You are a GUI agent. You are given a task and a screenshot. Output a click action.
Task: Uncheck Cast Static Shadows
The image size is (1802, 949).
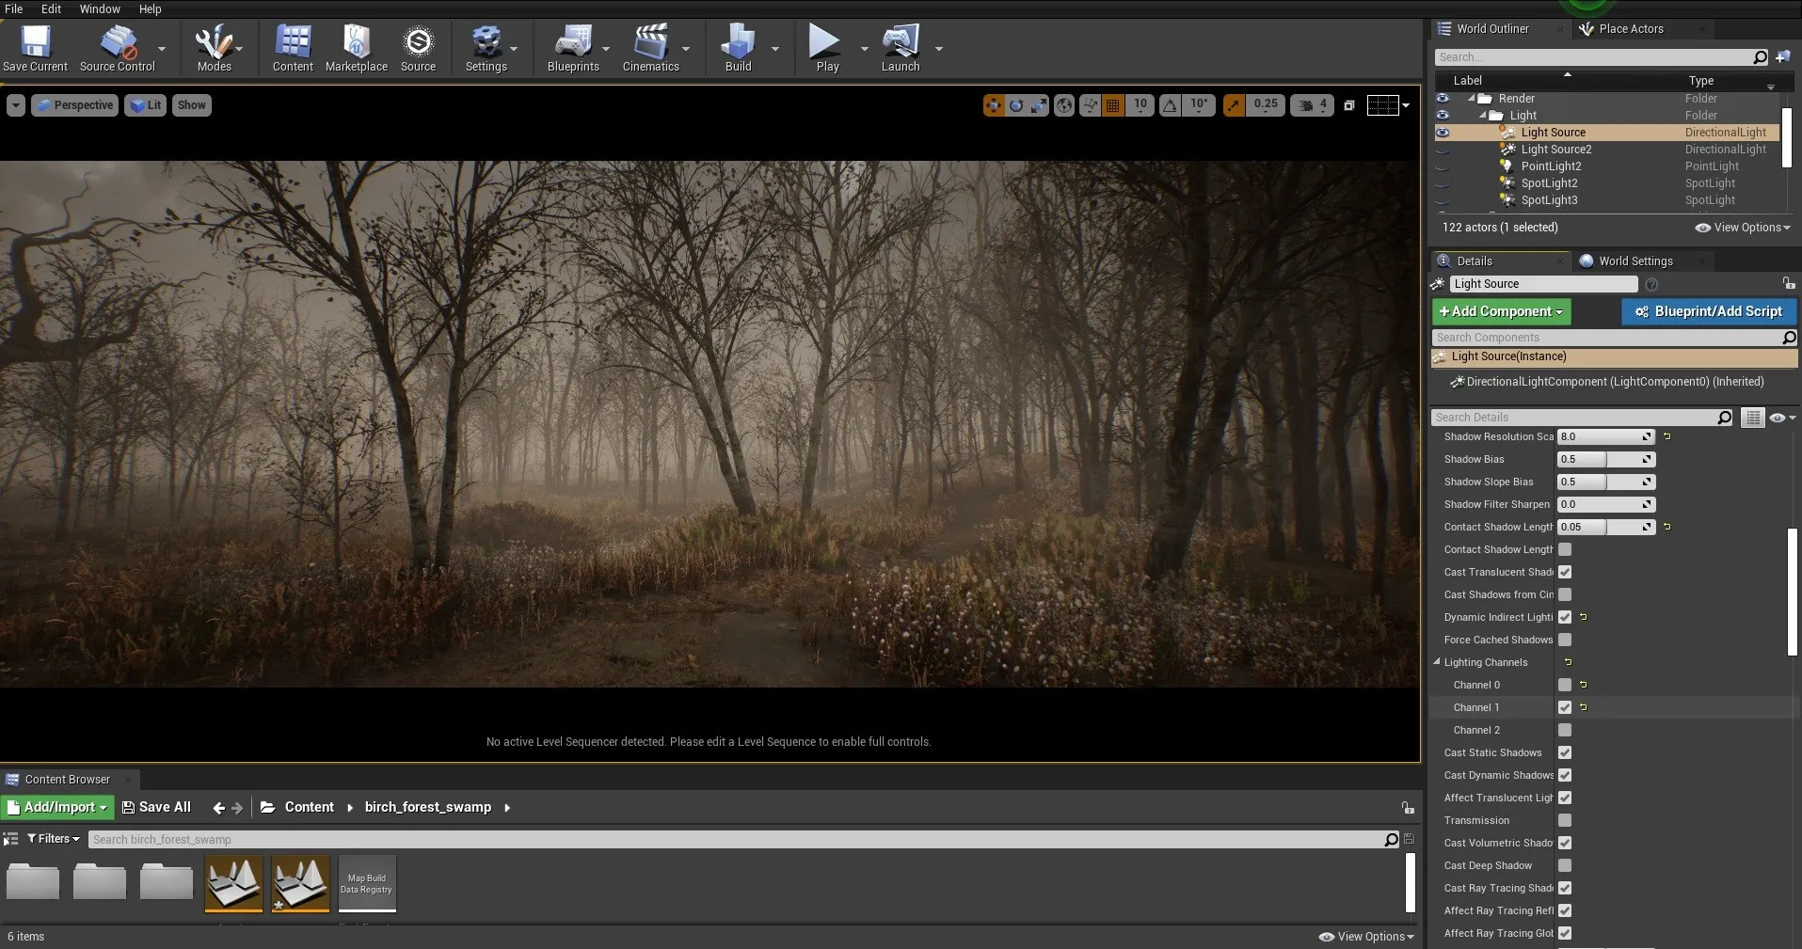1565,752
